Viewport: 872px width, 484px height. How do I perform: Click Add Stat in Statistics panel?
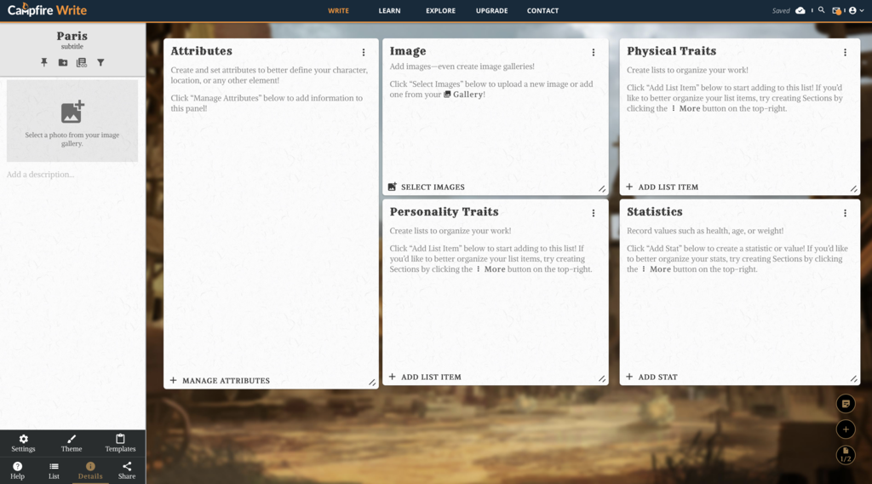tap(652, 377)
